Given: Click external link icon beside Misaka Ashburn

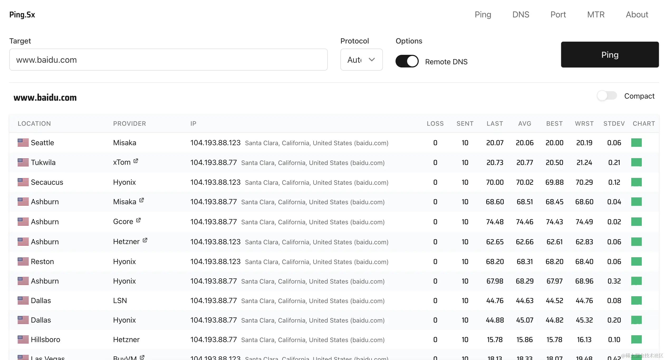Looking at the screenshot, I should coord(142,200).
